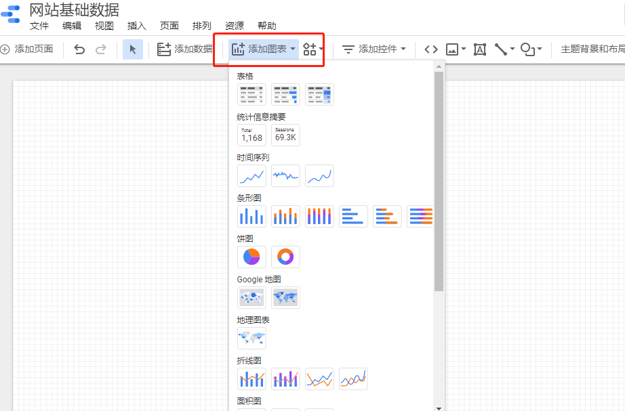Insert a donut chart
The width and height of the screenshot is (625, 411).
click(x=285, y=257)
